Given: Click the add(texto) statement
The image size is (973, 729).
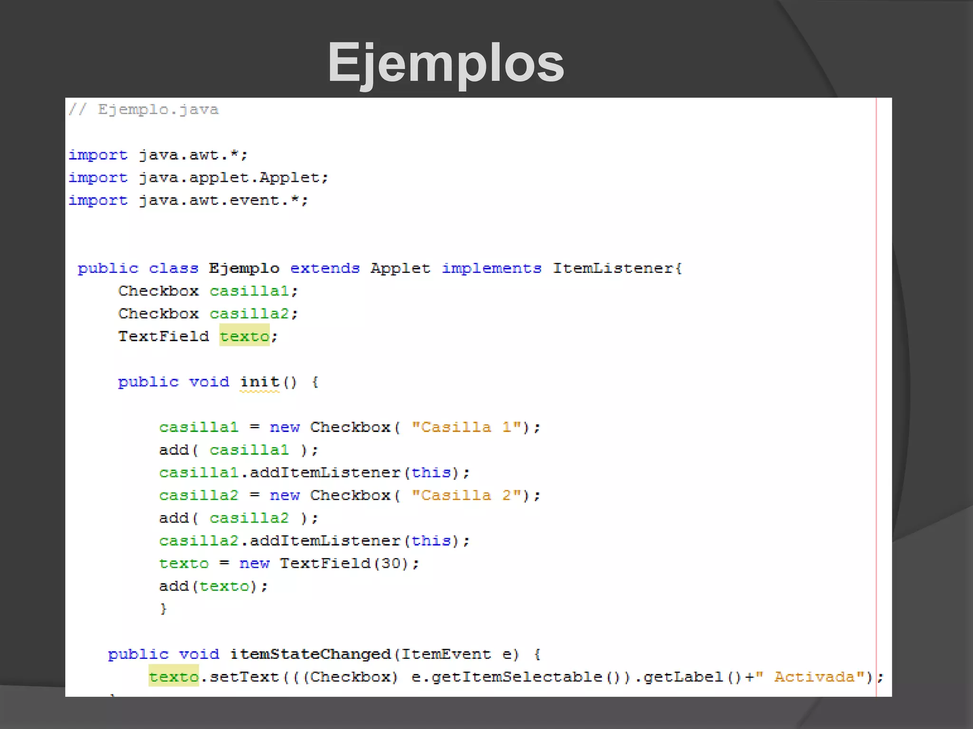Looking at the screenshot, I should [213, 586].
